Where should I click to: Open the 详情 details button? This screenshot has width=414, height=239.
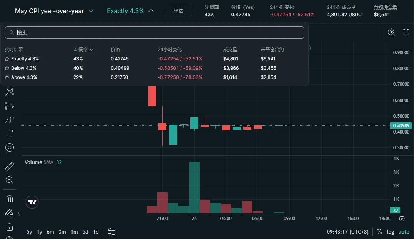point(178,11)
